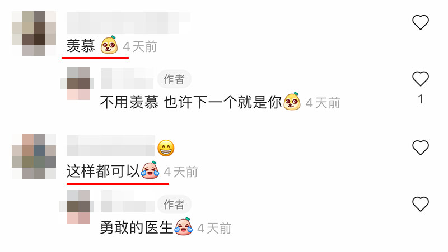This screenshot has height=252, width=448.
Task: Open author avatar above 勇敢的医生 reply
Action: pyautogui.click(x=78, y=207)
